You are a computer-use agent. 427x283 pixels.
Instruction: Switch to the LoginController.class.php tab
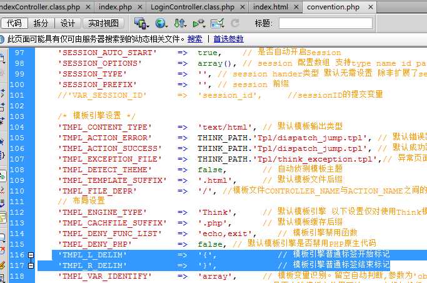193,7
